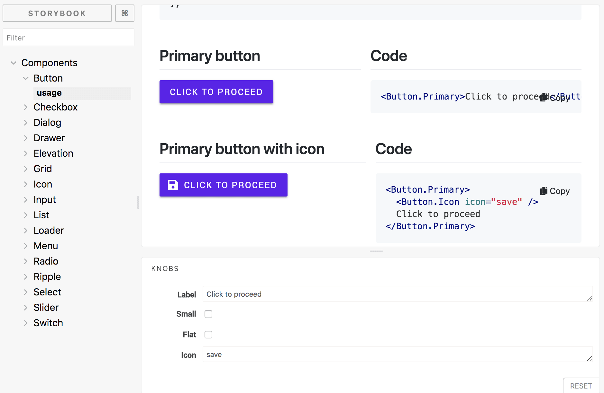This screenshot has width=604, height=393.
Task: Click the resize grip of Icon textarea
Action: (x=589, y=358)
